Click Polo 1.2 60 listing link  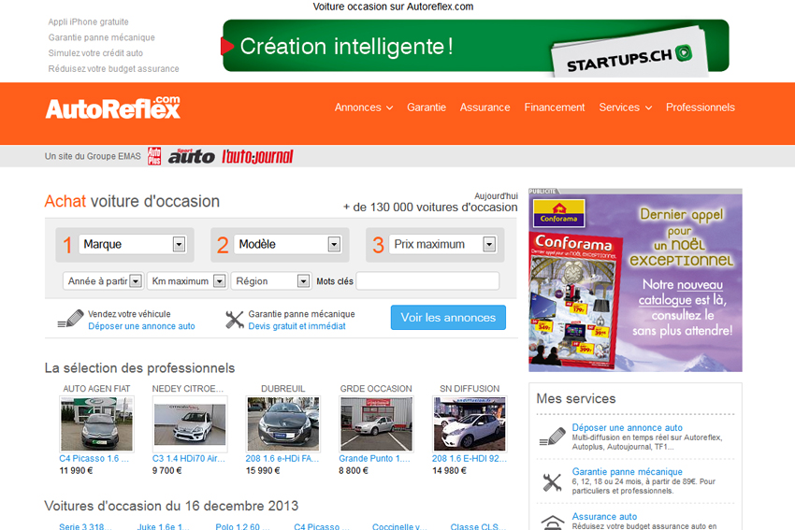click(242, 526)
